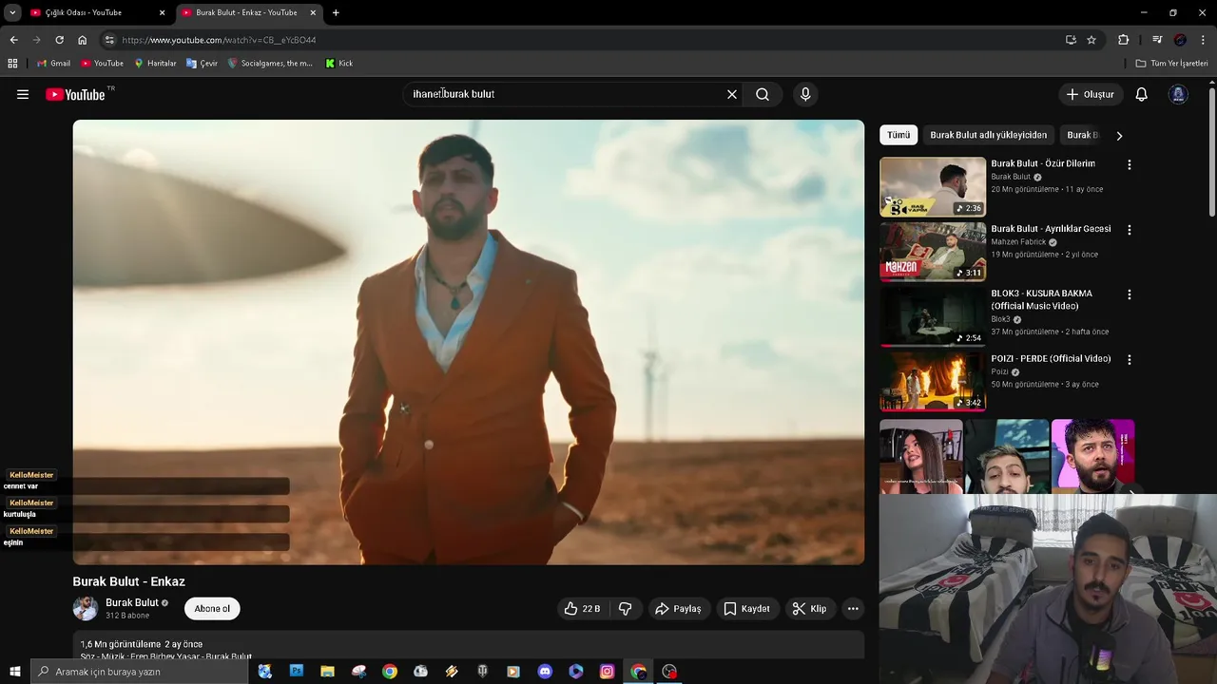Show more filter chips with right arrow
The image size is (1217, 684).
click(1119, 135)
